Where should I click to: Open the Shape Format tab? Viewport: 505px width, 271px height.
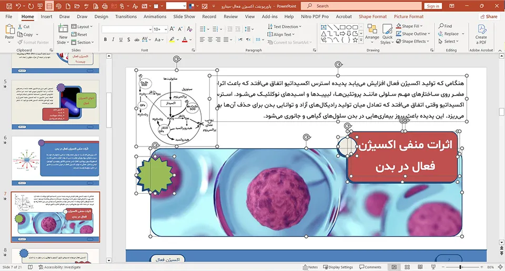[372, 16]
